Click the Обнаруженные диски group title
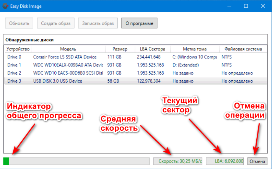Image resolution: width=272 pixels, height=169 pixels. click(29, 40)
